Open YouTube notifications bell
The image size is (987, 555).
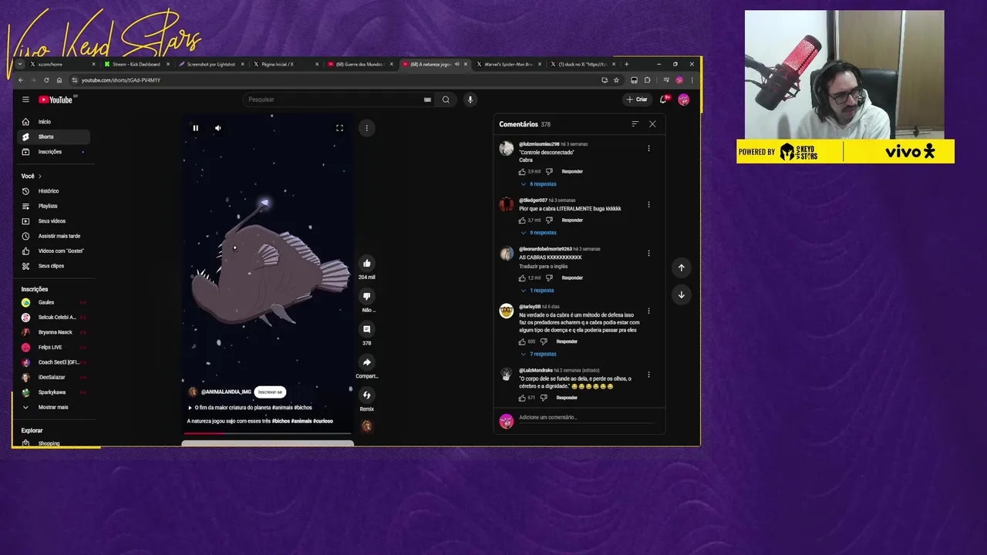pos(663,99)
